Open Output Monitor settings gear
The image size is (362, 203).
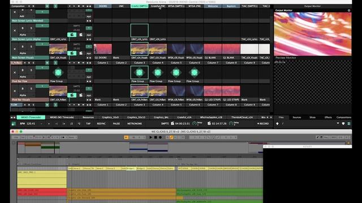coord(349,10)
